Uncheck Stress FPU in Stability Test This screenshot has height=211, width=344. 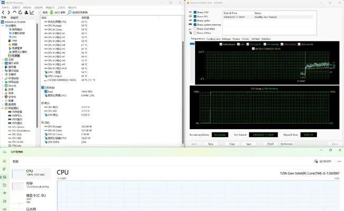coord(195,16)
